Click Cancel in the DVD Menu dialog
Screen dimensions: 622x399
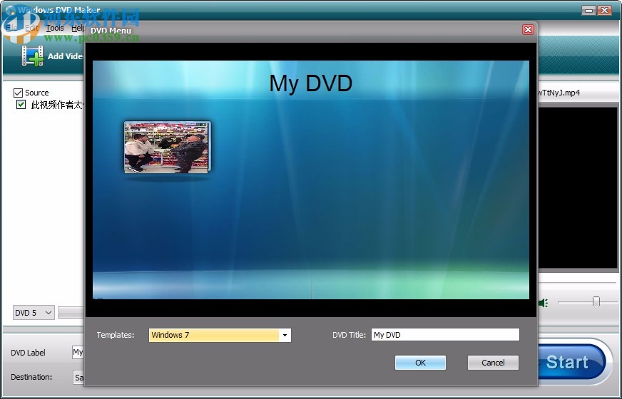click(x=493, y=363)
